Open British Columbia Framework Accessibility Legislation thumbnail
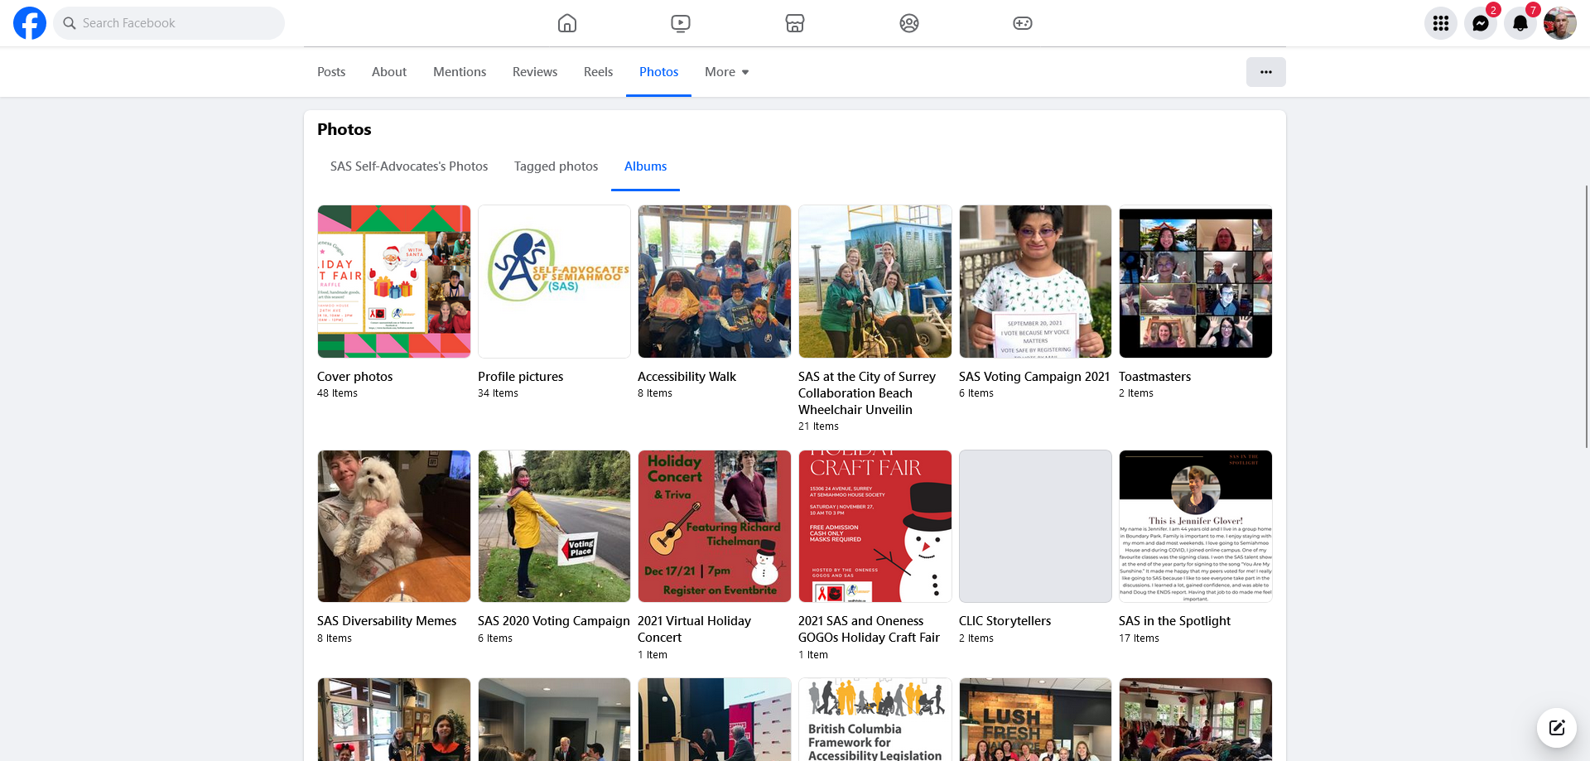 click(875, 720)
